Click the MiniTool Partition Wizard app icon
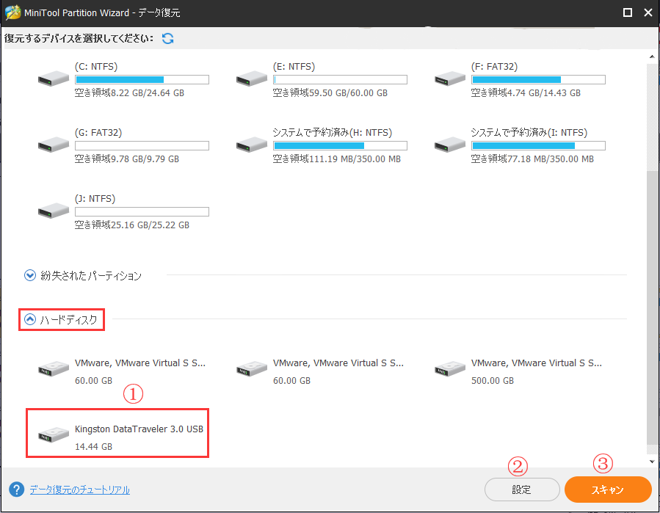The width and height of the screenshot is (660, 513). pyautogui.click(x=12, y=12)
